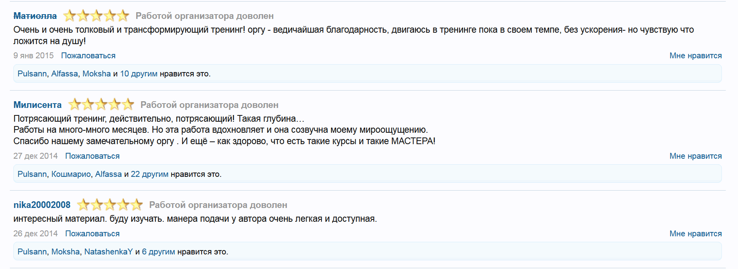The width and height of the screenshot is (738, 269).
Task: Click the stars next to nika20002008
Action: point(110,205)
